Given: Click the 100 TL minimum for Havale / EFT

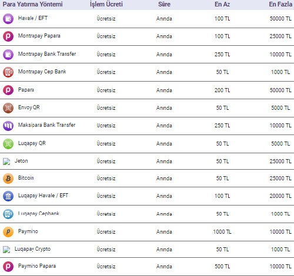Looking at the screenshot, I should [222, 19].
